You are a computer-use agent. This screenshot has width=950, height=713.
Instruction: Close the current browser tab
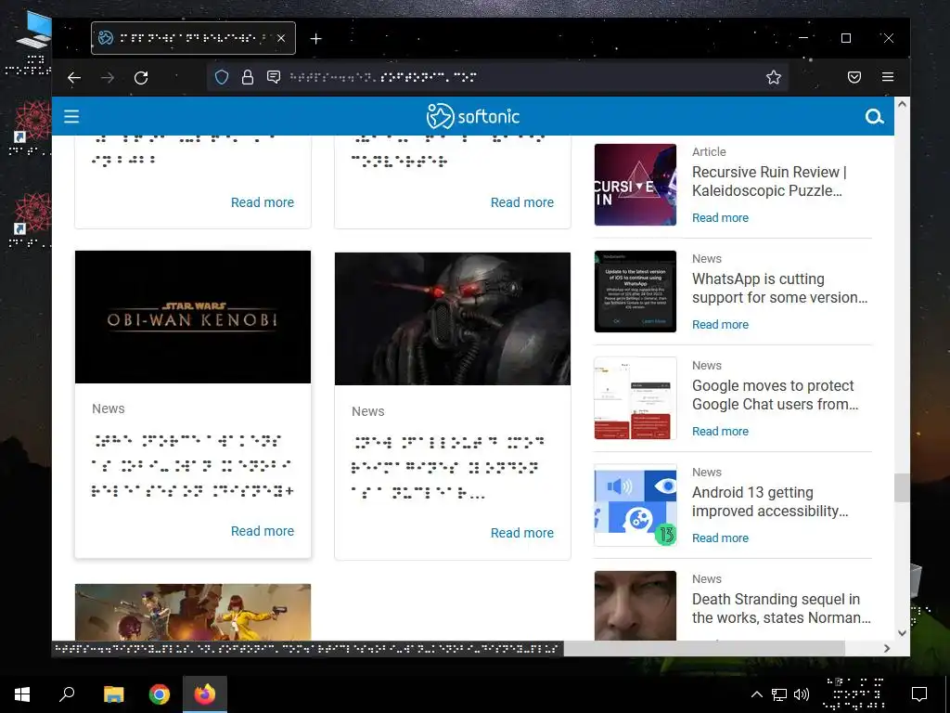(x=281, y=38)
